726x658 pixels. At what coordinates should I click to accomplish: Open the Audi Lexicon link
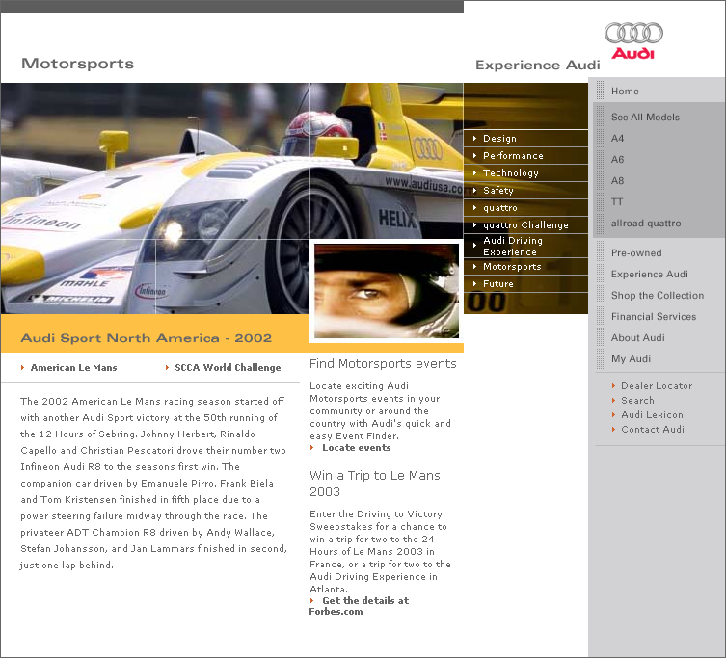coord(652,414)
